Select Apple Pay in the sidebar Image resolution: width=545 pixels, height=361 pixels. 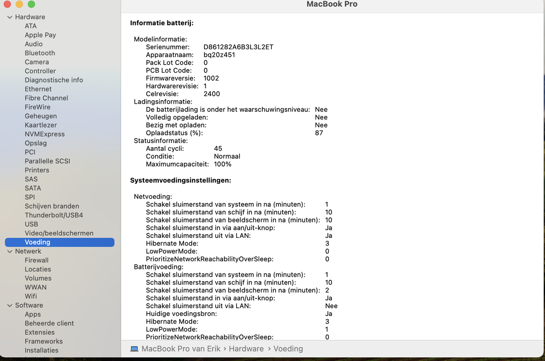tap(40, 35)
